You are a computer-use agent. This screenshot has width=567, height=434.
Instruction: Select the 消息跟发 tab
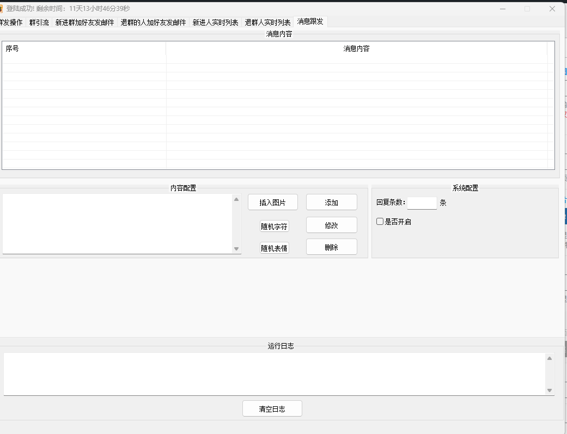tap(310, 22)
